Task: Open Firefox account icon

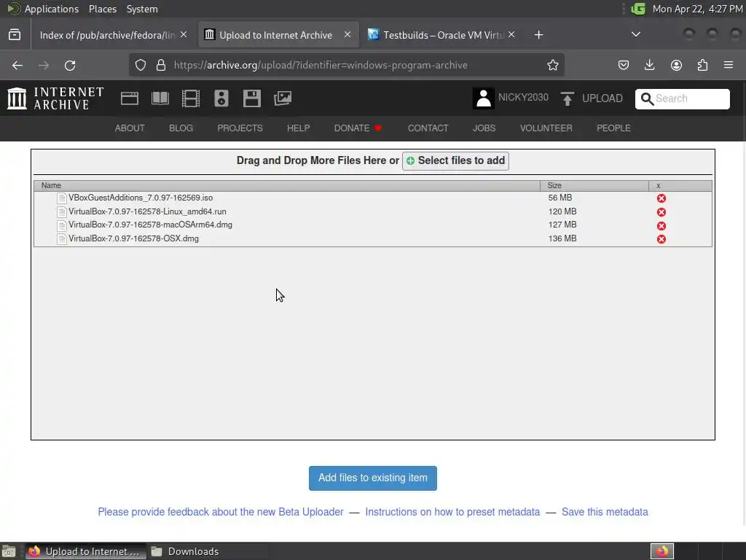Action: [676, 65]
